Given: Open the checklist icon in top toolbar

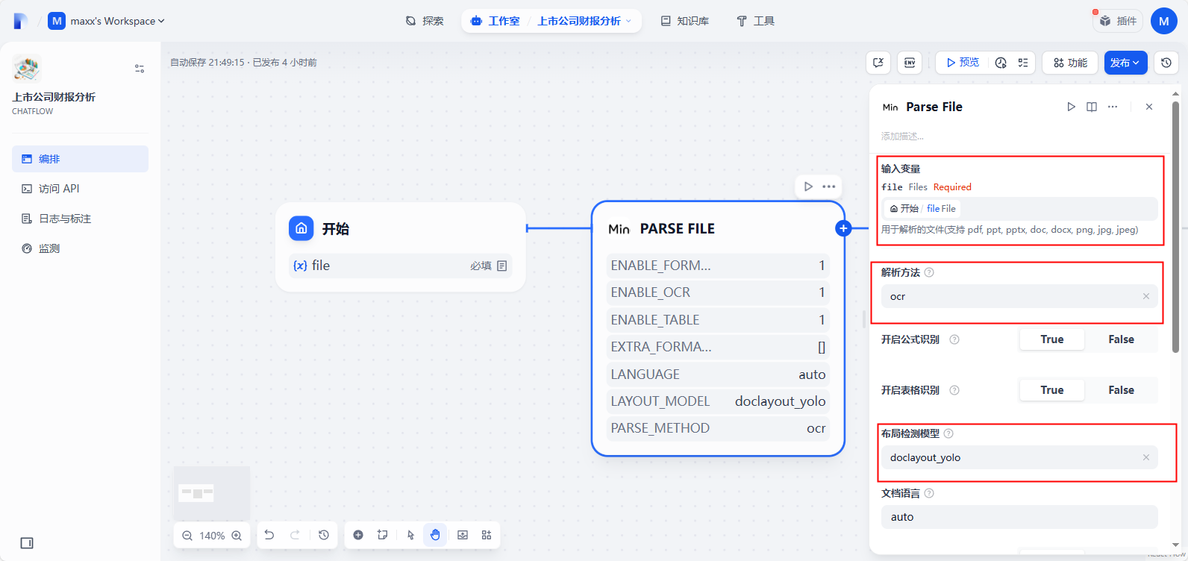Looking at the screenshot, I should pyautogui.click(x=1023, y=63).
